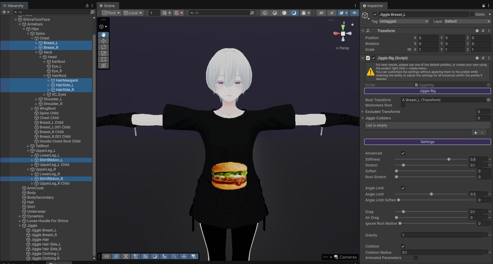
Task: Toggle the Static checkbox
Action: click(x=472, y=14)
